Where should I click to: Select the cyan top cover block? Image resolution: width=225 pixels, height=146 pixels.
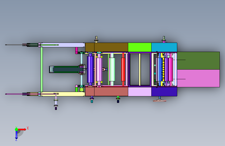(164, 47)
